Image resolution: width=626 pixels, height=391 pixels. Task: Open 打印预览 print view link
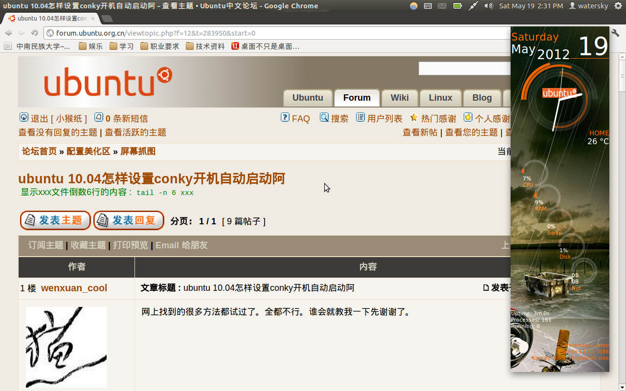[131, 245]
